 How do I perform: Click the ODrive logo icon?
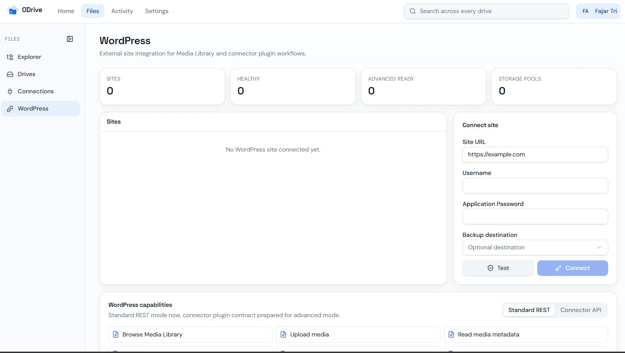13,11
